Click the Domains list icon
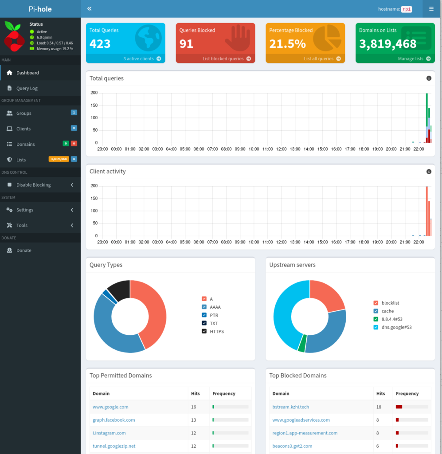 [x=10, y=144]
